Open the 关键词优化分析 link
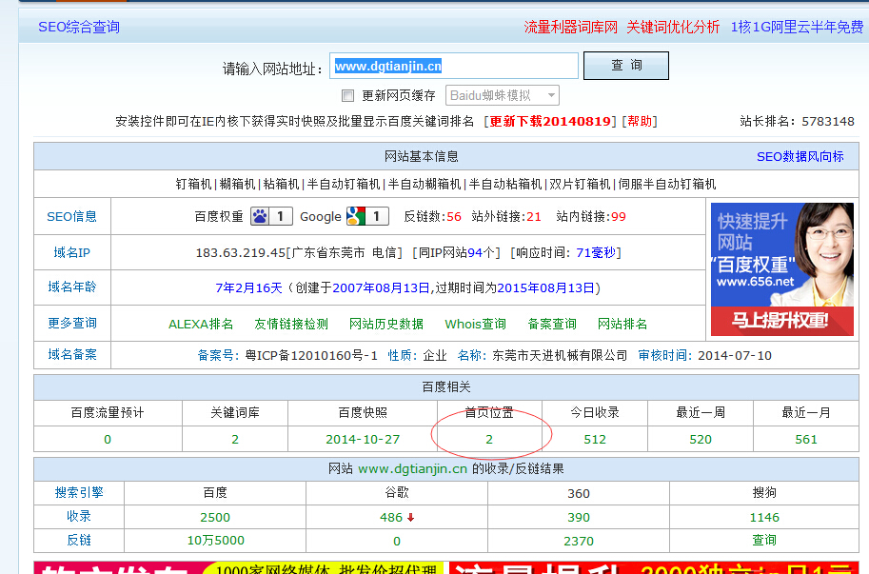Image resolution: width=869 pixels, height=574 pixels. [673, 27]
